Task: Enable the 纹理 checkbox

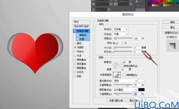Action: pos(78,39)
